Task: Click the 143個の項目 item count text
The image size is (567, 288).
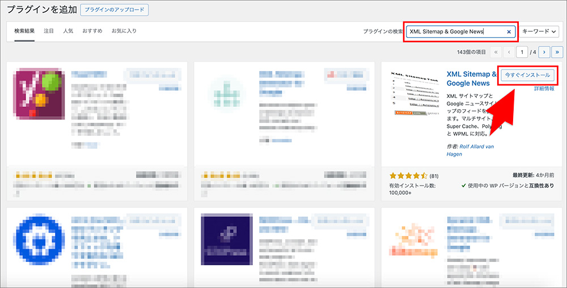Action: 472,52
